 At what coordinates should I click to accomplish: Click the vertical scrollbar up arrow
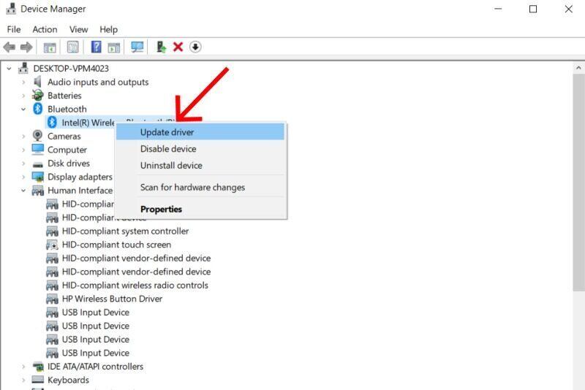[x=578, y=68]
